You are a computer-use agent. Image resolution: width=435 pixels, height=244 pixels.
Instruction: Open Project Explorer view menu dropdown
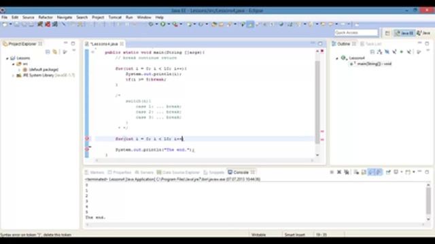74,51
